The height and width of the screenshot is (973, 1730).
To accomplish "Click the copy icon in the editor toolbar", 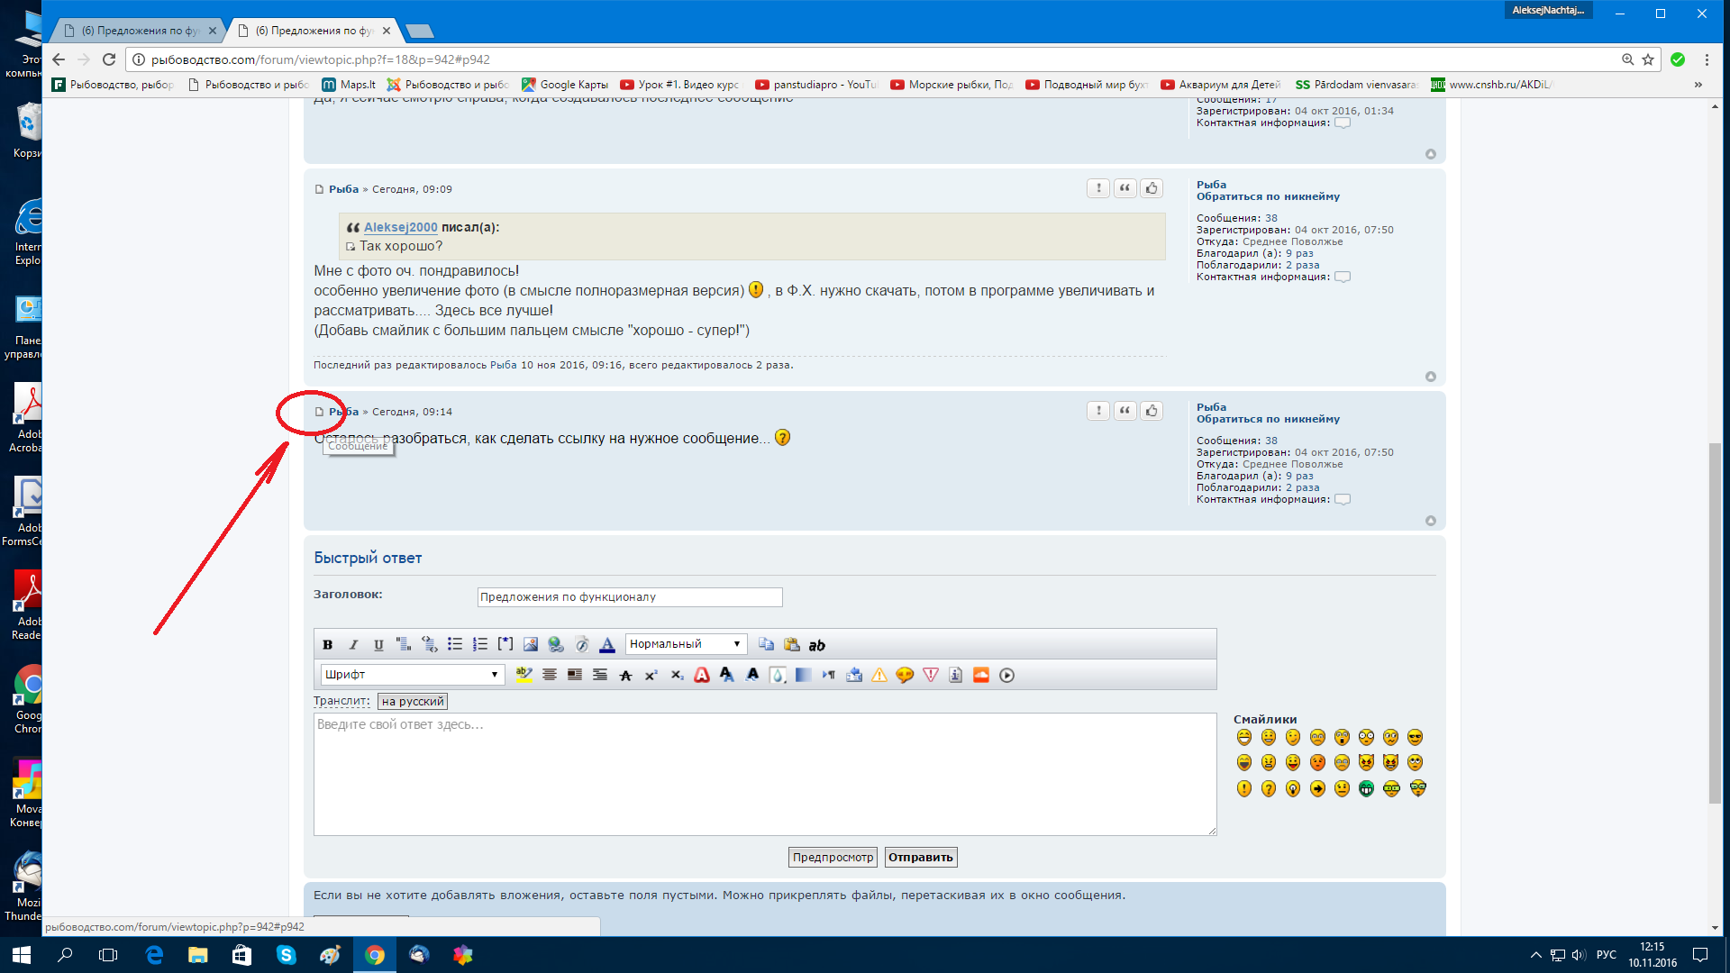I will (x=766, y=644).
